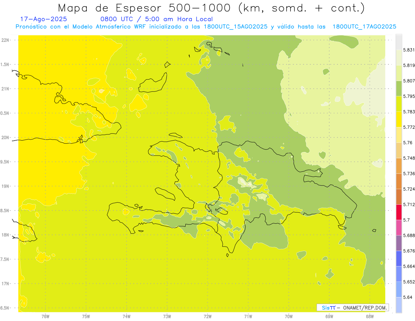The width and height of the screenshot is (415, 321).
Task: Click the 71W longitude label
Action: pyautogui.click(x=248, y=316)
